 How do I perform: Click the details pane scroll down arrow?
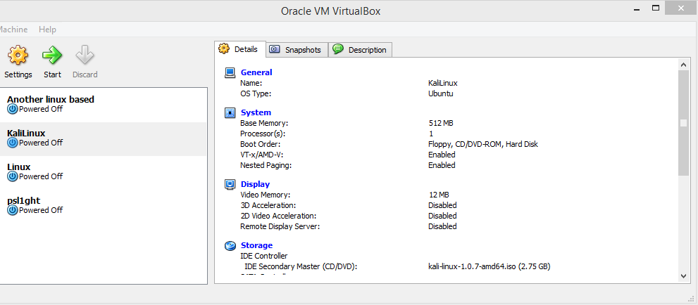(x=684, y=275)
